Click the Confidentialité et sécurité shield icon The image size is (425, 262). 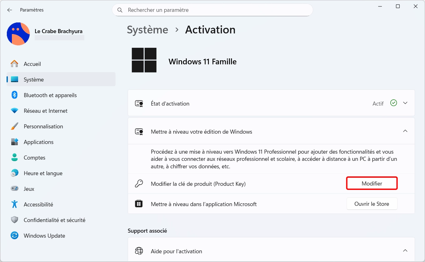[x=14, y=220]
